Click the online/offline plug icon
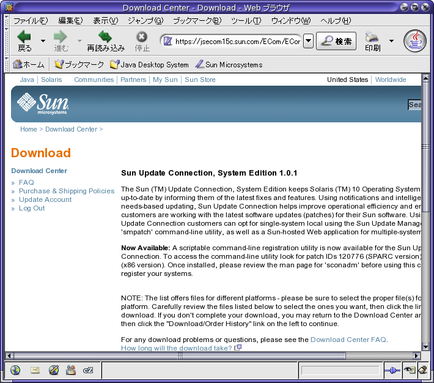The image size is (434, 383). pyautogui.click(x=392, y=370)
